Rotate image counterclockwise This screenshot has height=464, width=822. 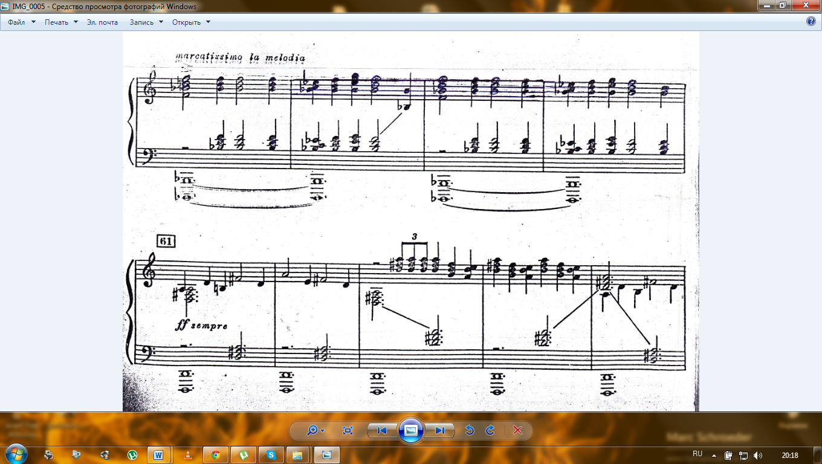pos(470,430)
